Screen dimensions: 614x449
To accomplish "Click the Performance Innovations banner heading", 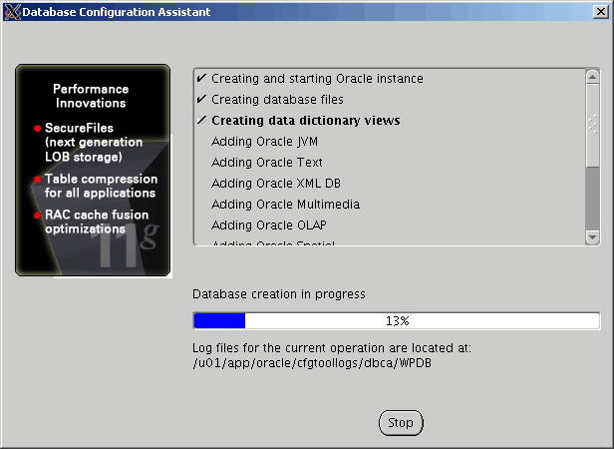I will point(90,96).
